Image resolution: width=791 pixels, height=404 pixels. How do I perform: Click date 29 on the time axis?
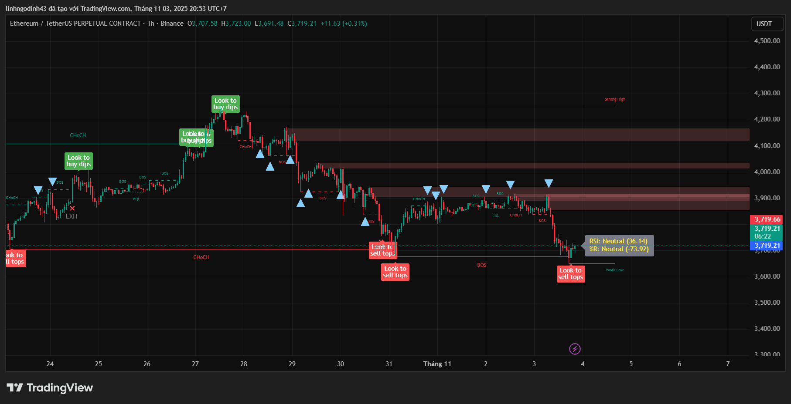click(x=292, y=364)
